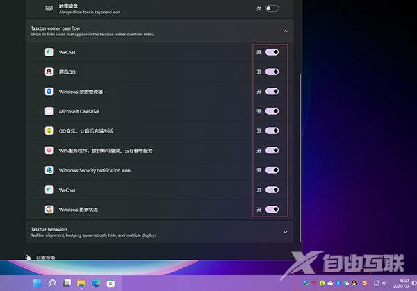Click the QQ penguin tray icon

point(354,283)
